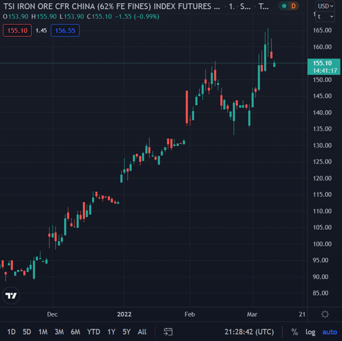Screen dimensions: 342x341
Task: Click the spread value 1.45
Action: (x=41, y=31)
